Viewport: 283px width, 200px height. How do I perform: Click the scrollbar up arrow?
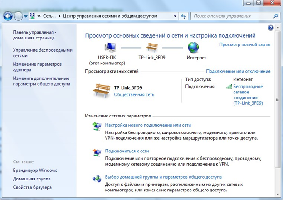pos(278,28)
